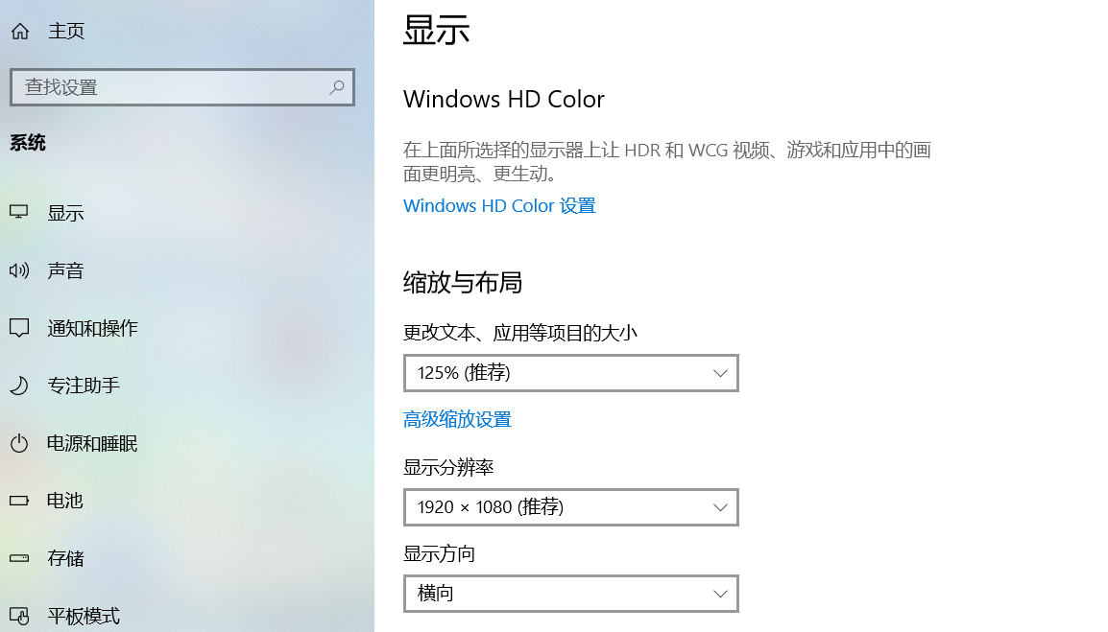Click the home icon beside 主页
The width and height of the screenshot is (1108, 632).
(20, 31)
